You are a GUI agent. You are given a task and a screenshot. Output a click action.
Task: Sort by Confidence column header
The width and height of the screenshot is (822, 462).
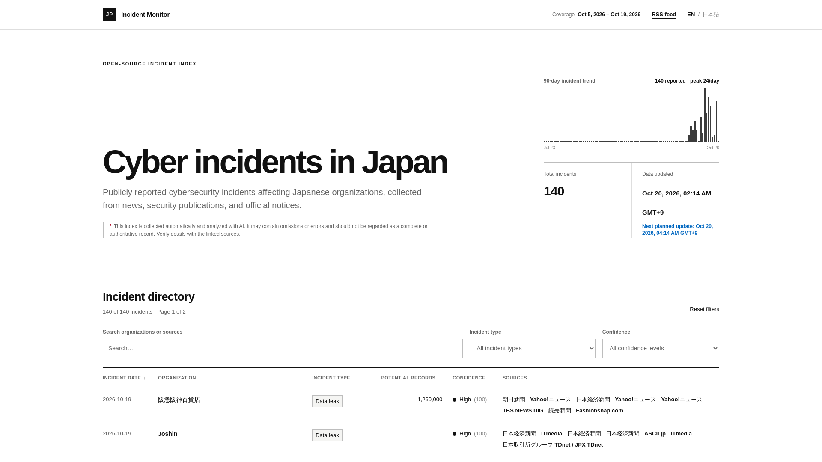[469, 378]
